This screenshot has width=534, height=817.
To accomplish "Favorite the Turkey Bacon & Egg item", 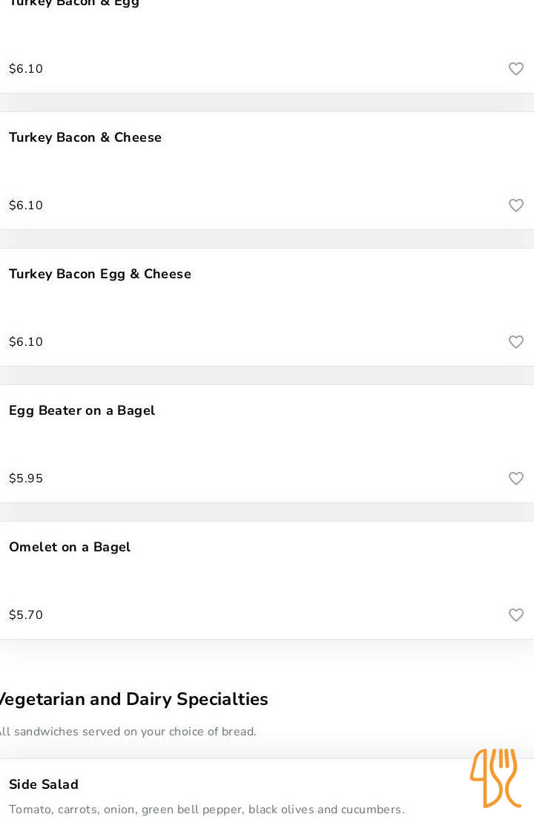I will coord(515,69).
